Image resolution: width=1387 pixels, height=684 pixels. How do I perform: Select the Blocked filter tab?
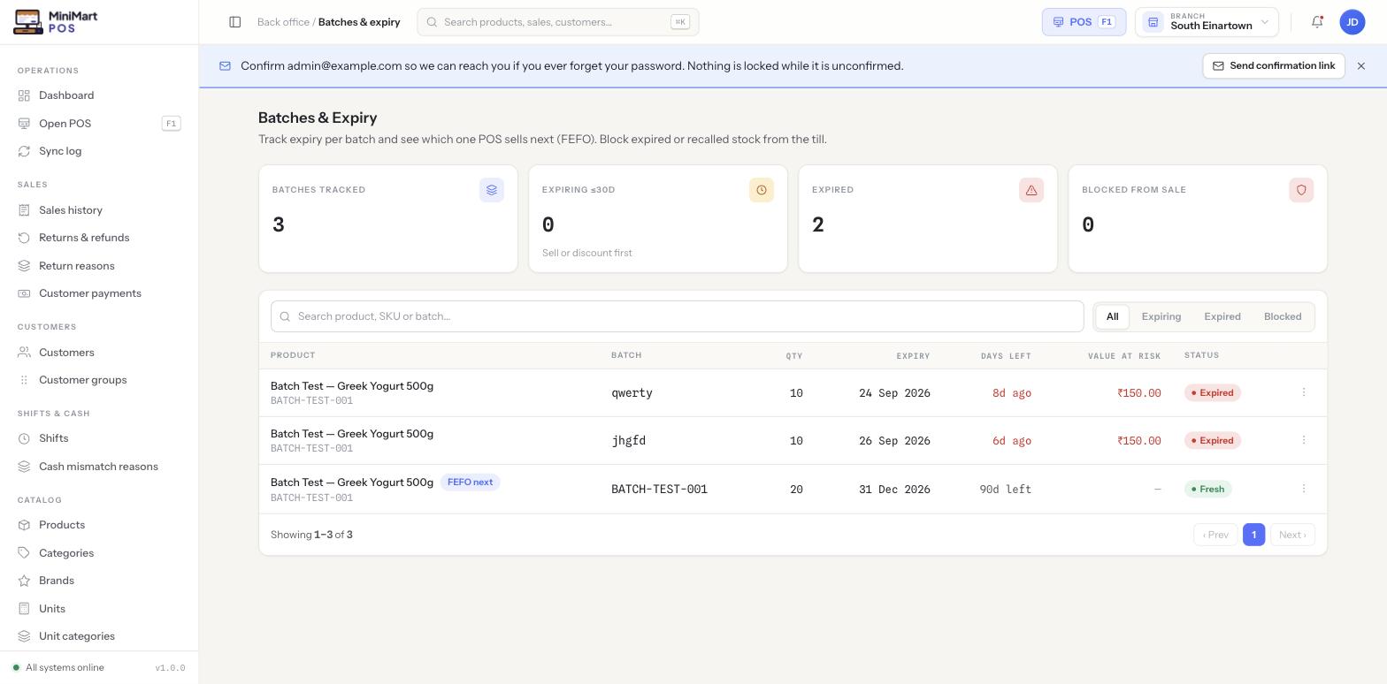(x=1283, y=316)
